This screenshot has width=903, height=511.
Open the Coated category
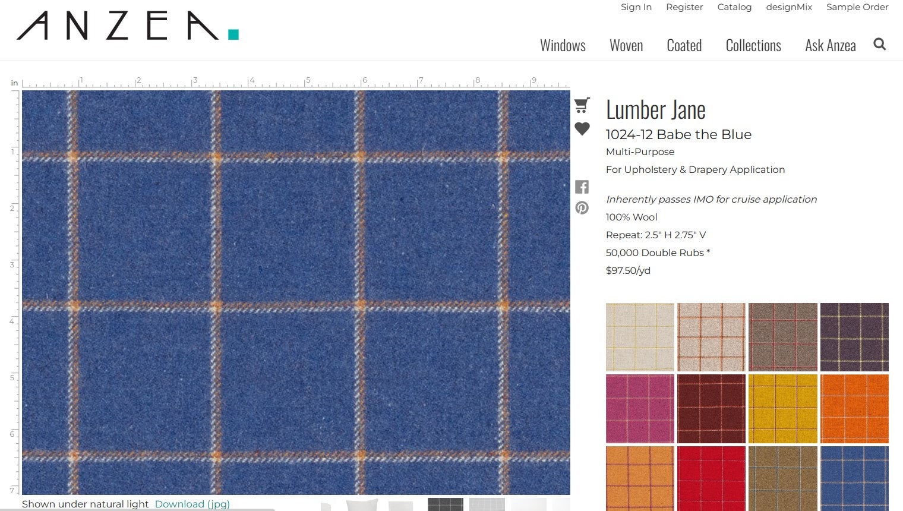684,46
